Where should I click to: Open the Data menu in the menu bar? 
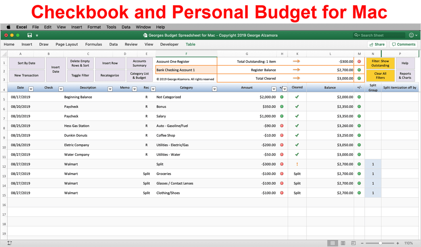pos(126,27)
